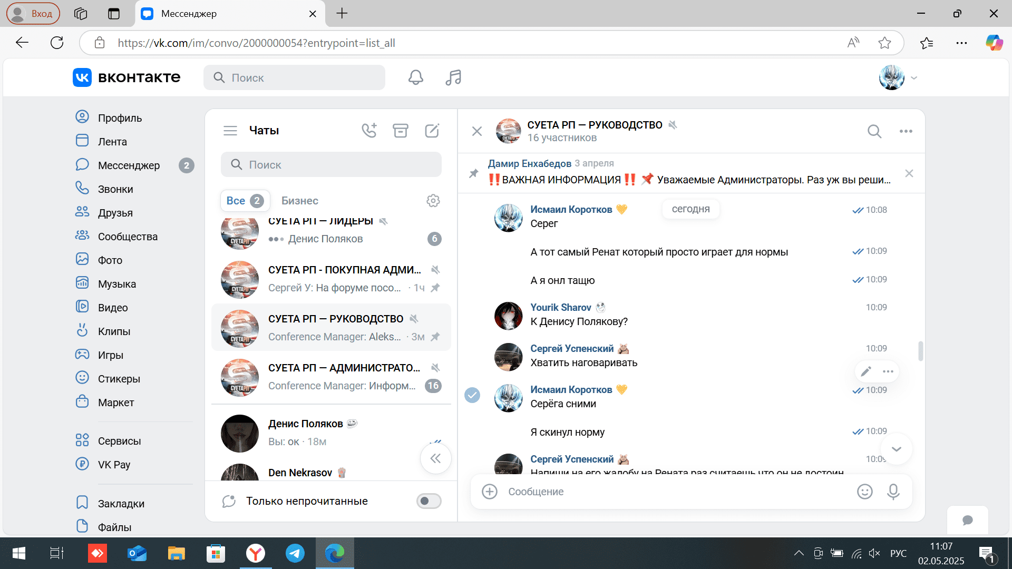Attach a file with plus icon
This screenshot has width=1012, height=569.
tap(490, 492)
